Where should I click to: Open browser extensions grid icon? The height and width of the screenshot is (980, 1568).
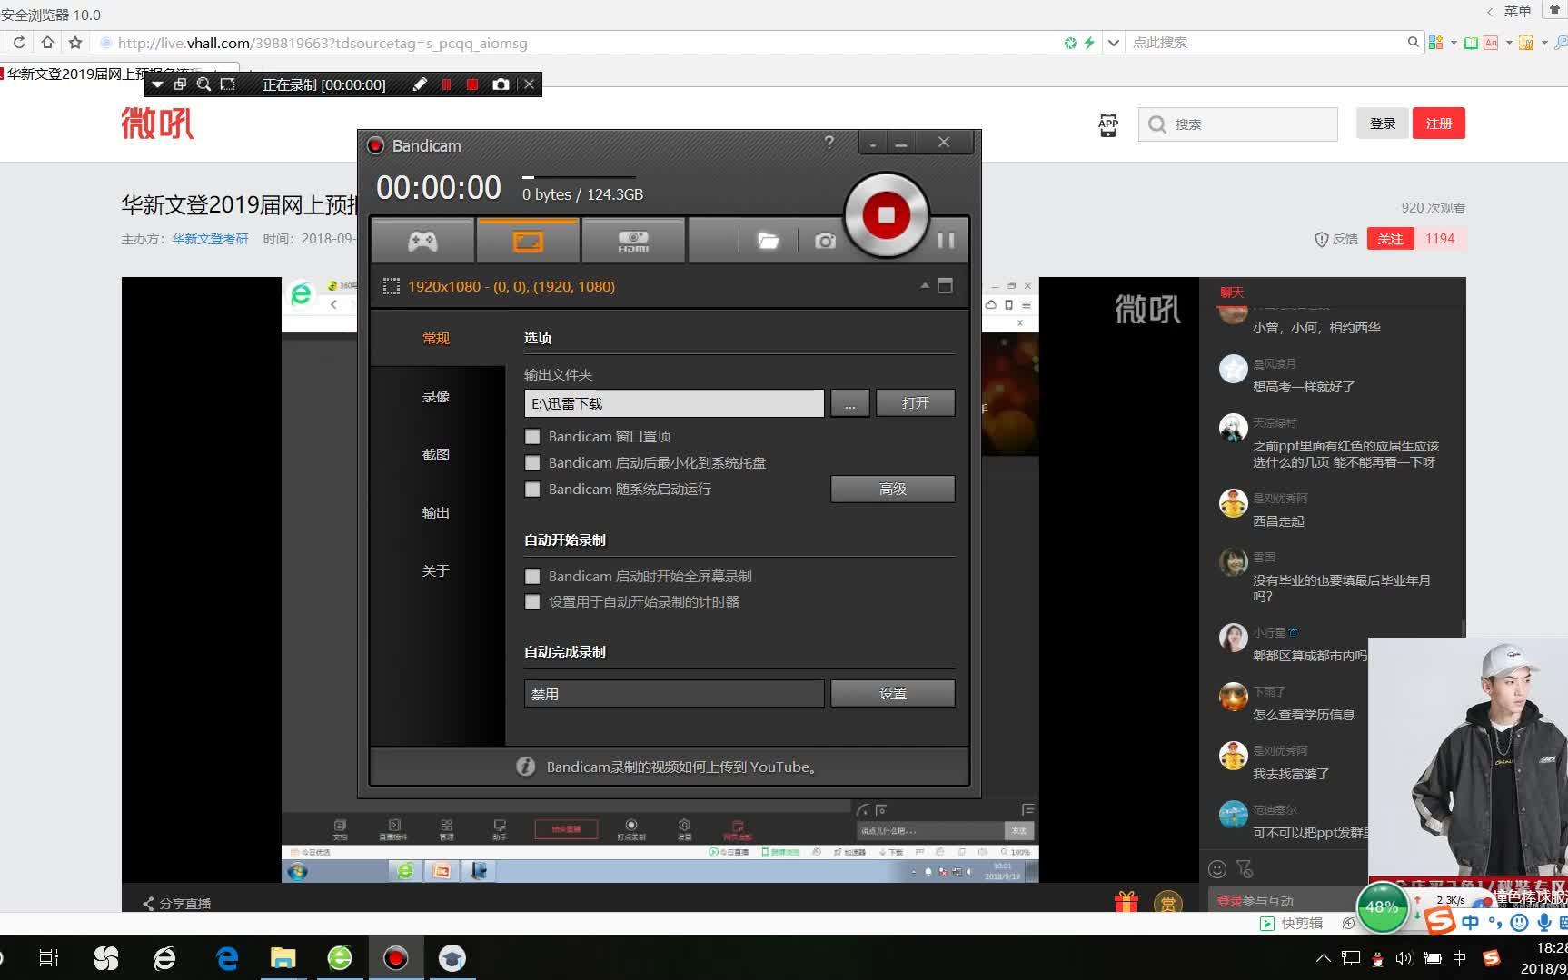click(x=1435, y=43)
